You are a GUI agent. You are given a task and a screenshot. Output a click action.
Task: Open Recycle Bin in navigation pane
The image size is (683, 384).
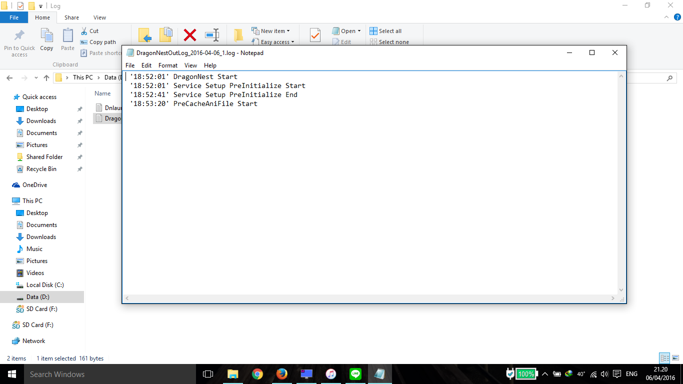click(x=41, y=169)
